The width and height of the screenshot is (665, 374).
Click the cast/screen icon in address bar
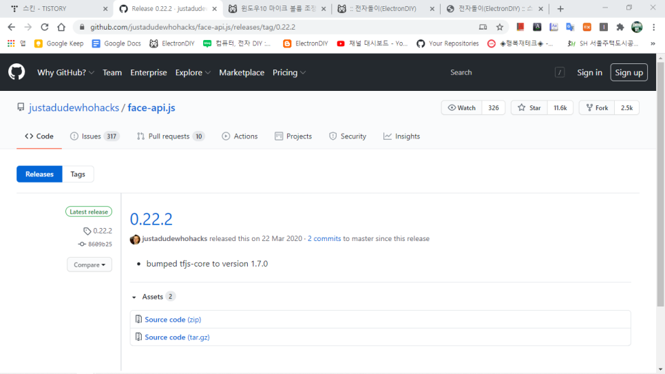483,27
